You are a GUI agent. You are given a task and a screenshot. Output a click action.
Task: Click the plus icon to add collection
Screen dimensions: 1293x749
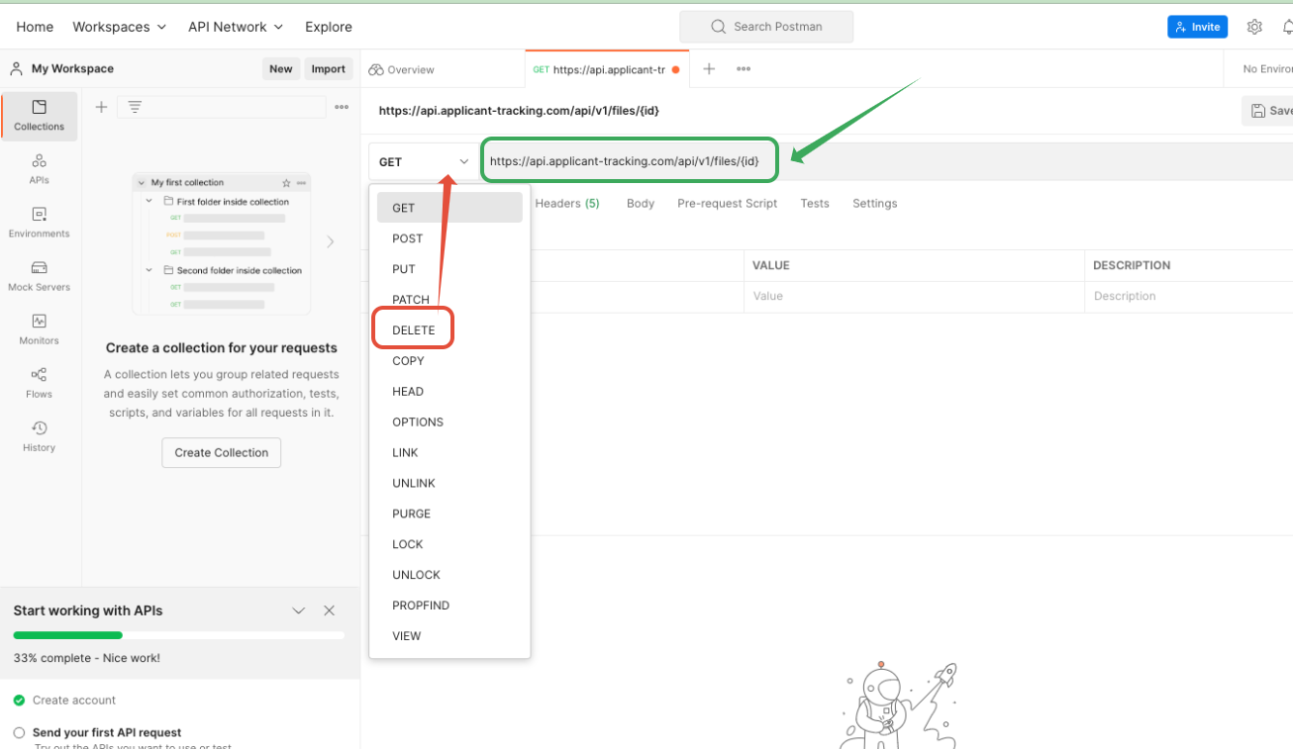click(x=101, y=107)
